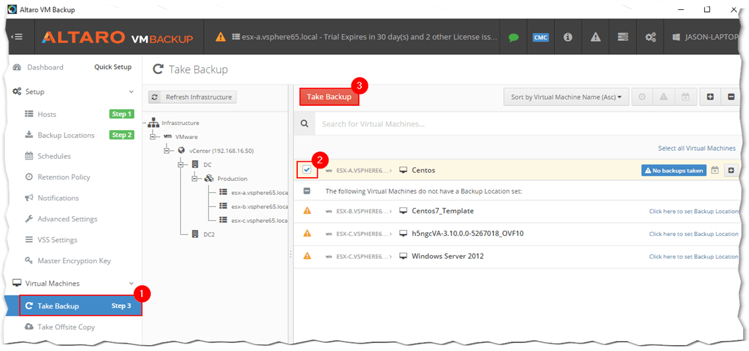Set Backup Location for Windows Server 2012
Viewport: 749px width, 351px height.
694,256
